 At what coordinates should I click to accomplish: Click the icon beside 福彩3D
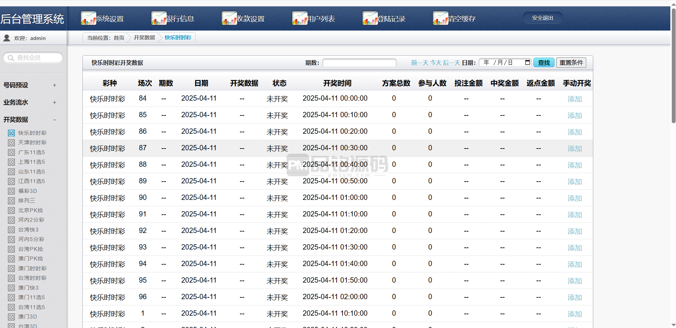tap(11, 191)
